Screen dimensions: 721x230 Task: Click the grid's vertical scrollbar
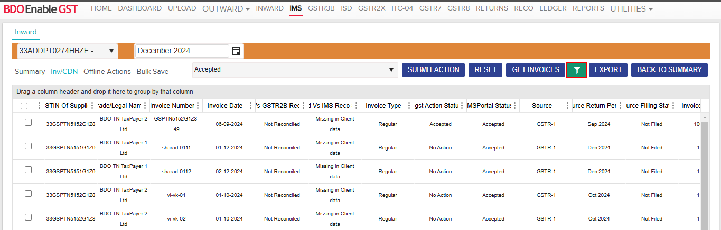coord(705,168)
